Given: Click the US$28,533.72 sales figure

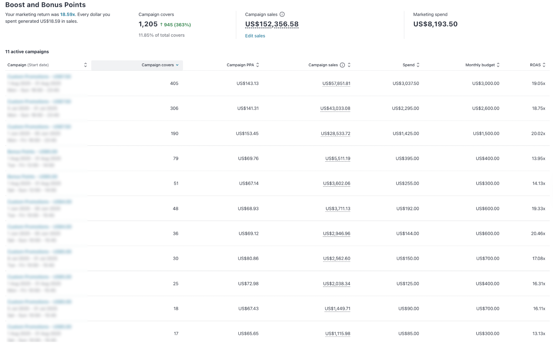Looking at the screenshot, I should [x=335, y=133].
